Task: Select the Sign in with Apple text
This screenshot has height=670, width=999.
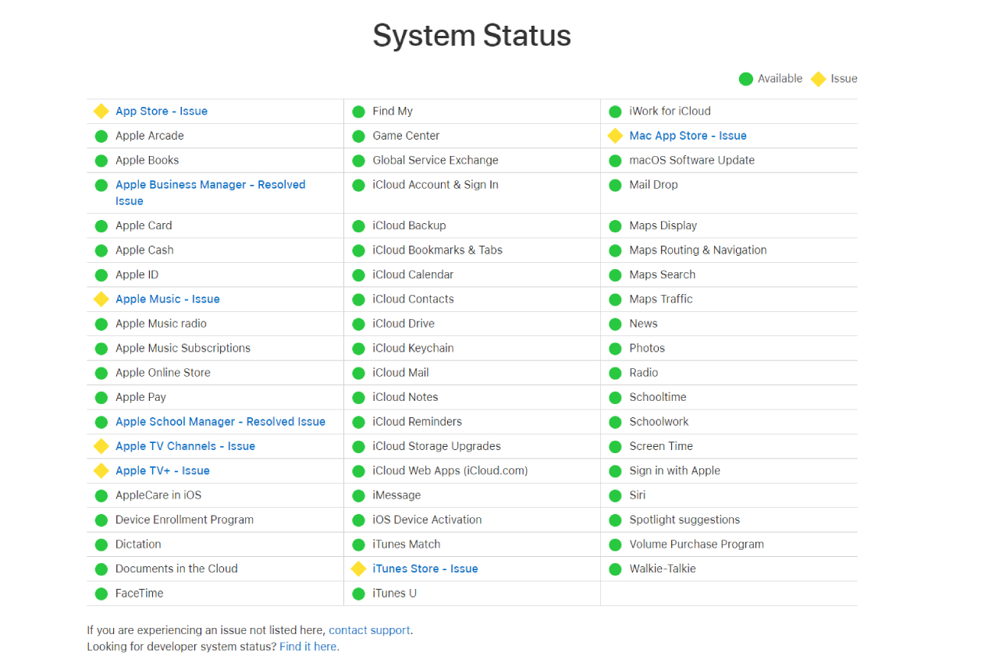Action: point(675,470)
